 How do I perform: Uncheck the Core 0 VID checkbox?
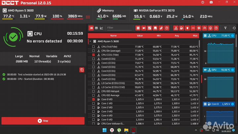coord(94,99)
